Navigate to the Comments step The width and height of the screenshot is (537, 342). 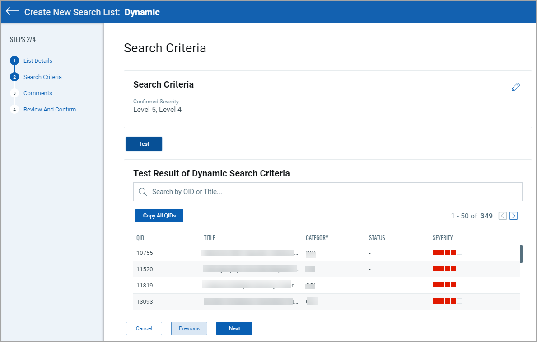[x=37, y=93]
